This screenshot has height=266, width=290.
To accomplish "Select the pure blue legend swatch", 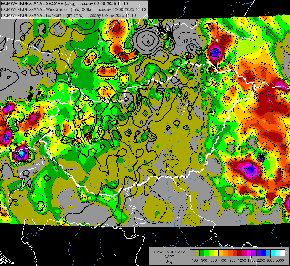I will pyautogui.click(x=264, y=253).
